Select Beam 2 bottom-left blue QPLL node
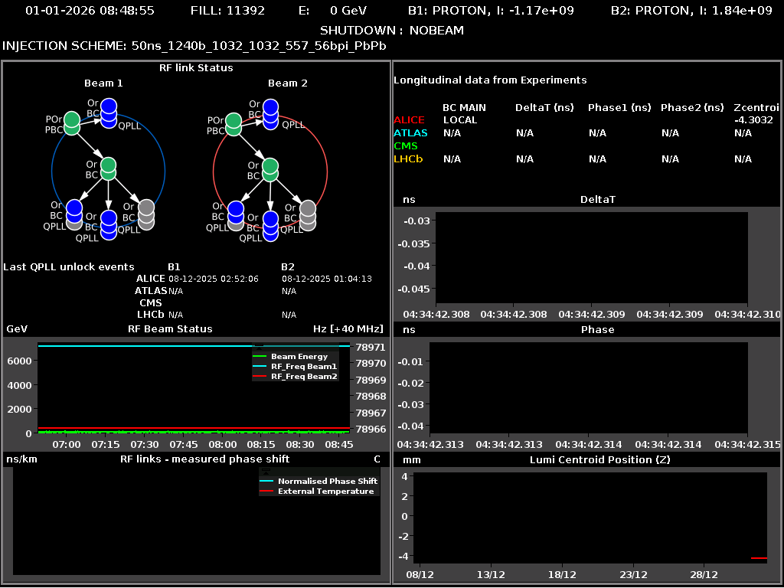784x588 pixels. [236, 211]
